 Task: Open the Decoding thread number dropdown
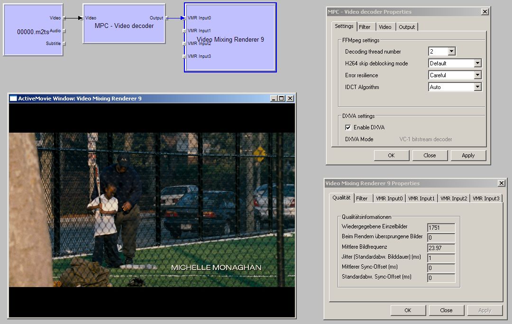coord(451,52)
